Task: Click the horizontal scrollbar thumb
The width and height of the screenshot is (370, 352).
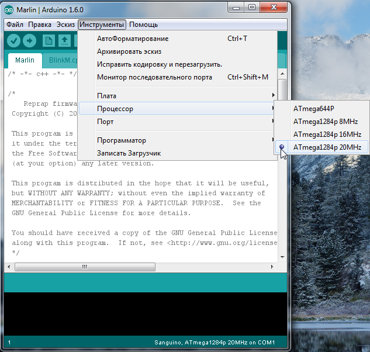Action: [x=85, y=267]
